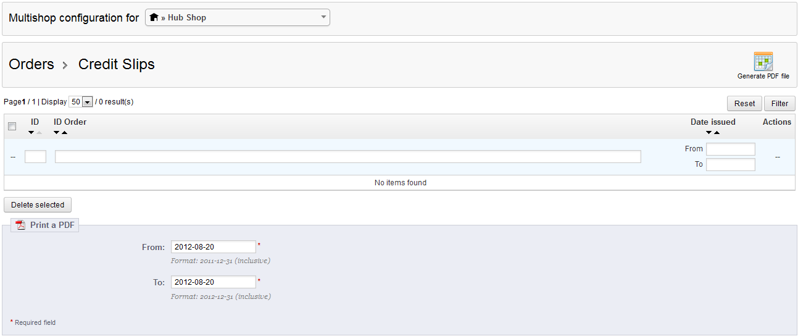Click the Date issued From filter field
Screen dimensions: 798x336
pyautogui.click(x=730, y=149)
